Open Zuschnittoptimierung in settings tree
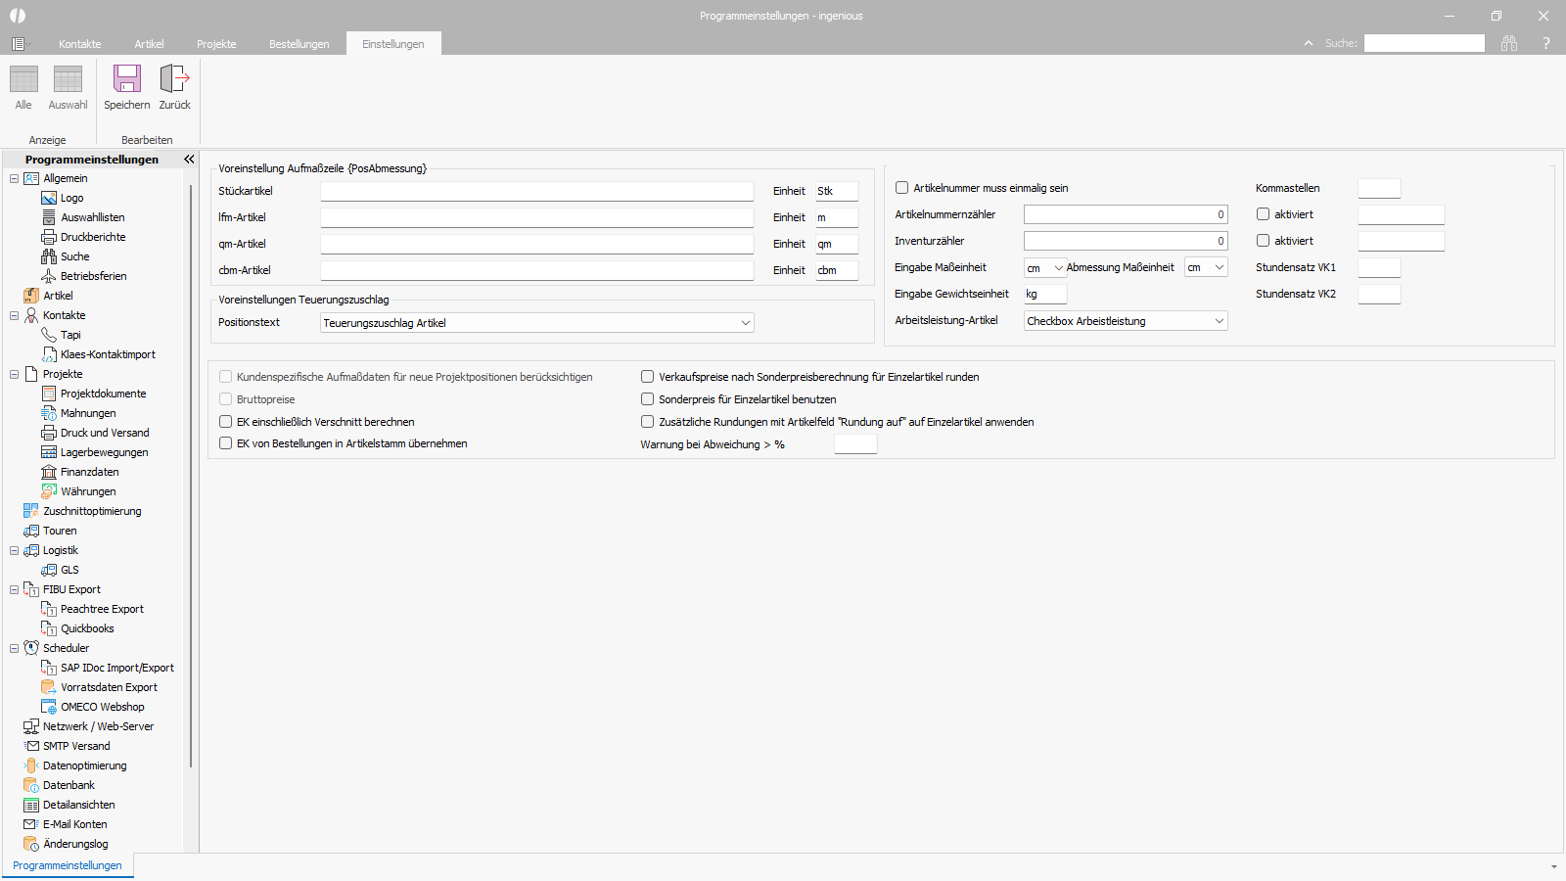1566x881 pixels. click(x=91, y=511)
